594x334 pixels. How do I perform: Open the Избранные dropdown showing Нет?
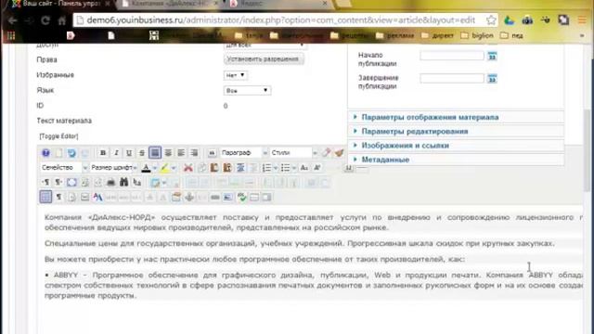tap(235, 75)
